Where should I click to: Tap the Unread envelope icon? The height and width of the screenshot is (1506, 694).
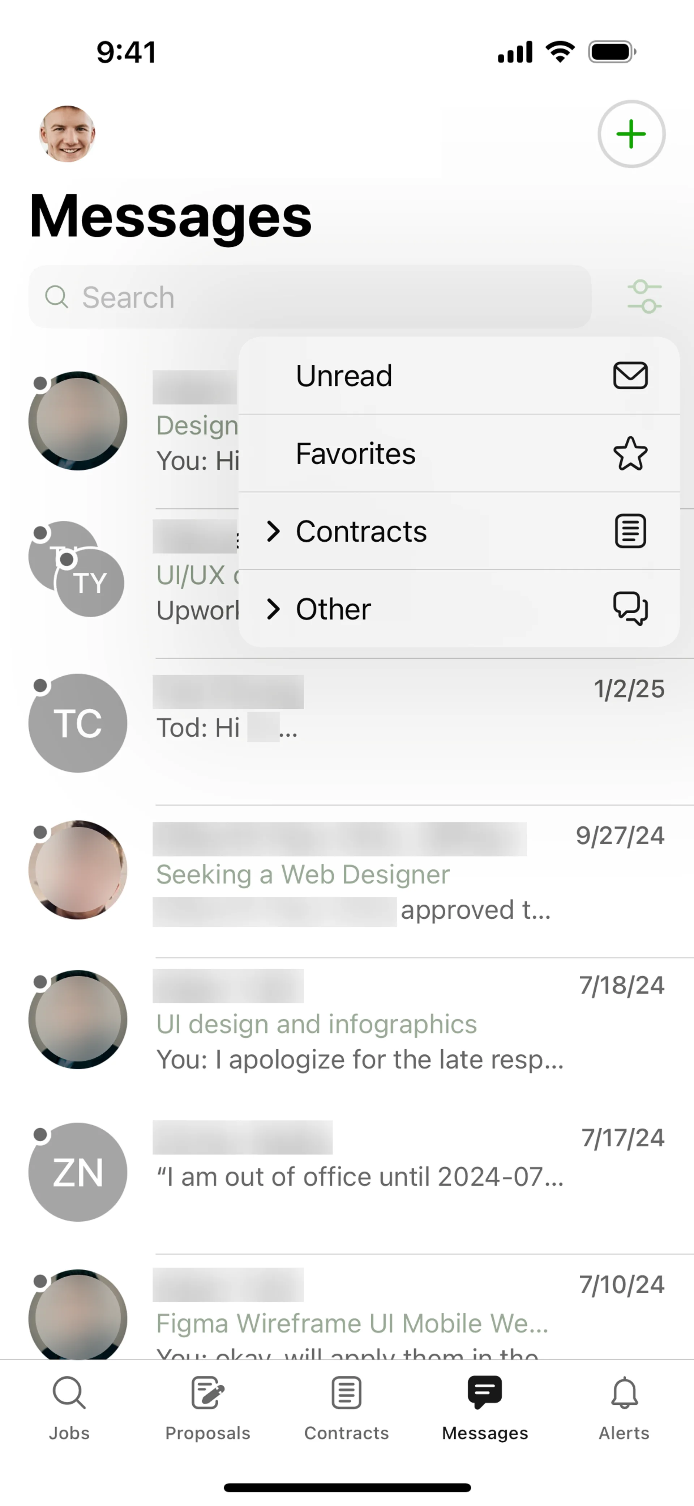point(630,375)
